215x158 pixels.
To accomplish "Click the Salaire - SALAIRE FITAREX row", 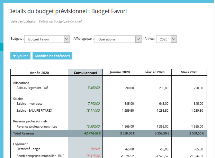I will click(34, 111).
